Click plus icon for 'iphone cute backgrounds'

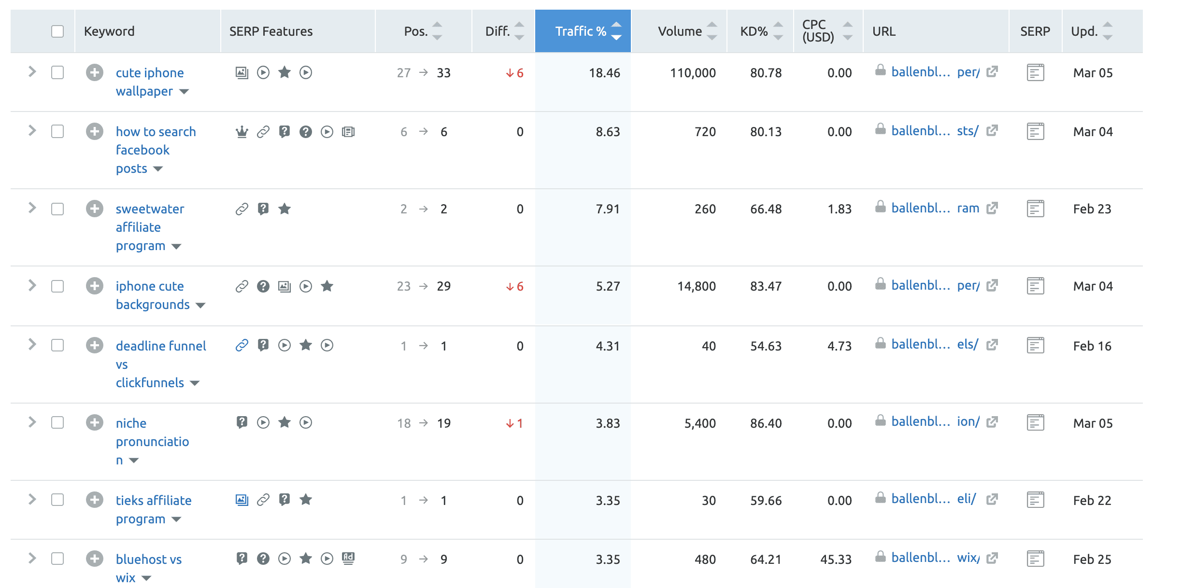[x=95, y=286]
